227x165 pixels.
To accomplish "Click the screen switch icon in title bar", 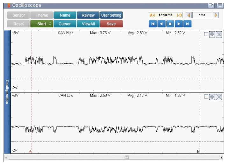I will click(211, 5).
